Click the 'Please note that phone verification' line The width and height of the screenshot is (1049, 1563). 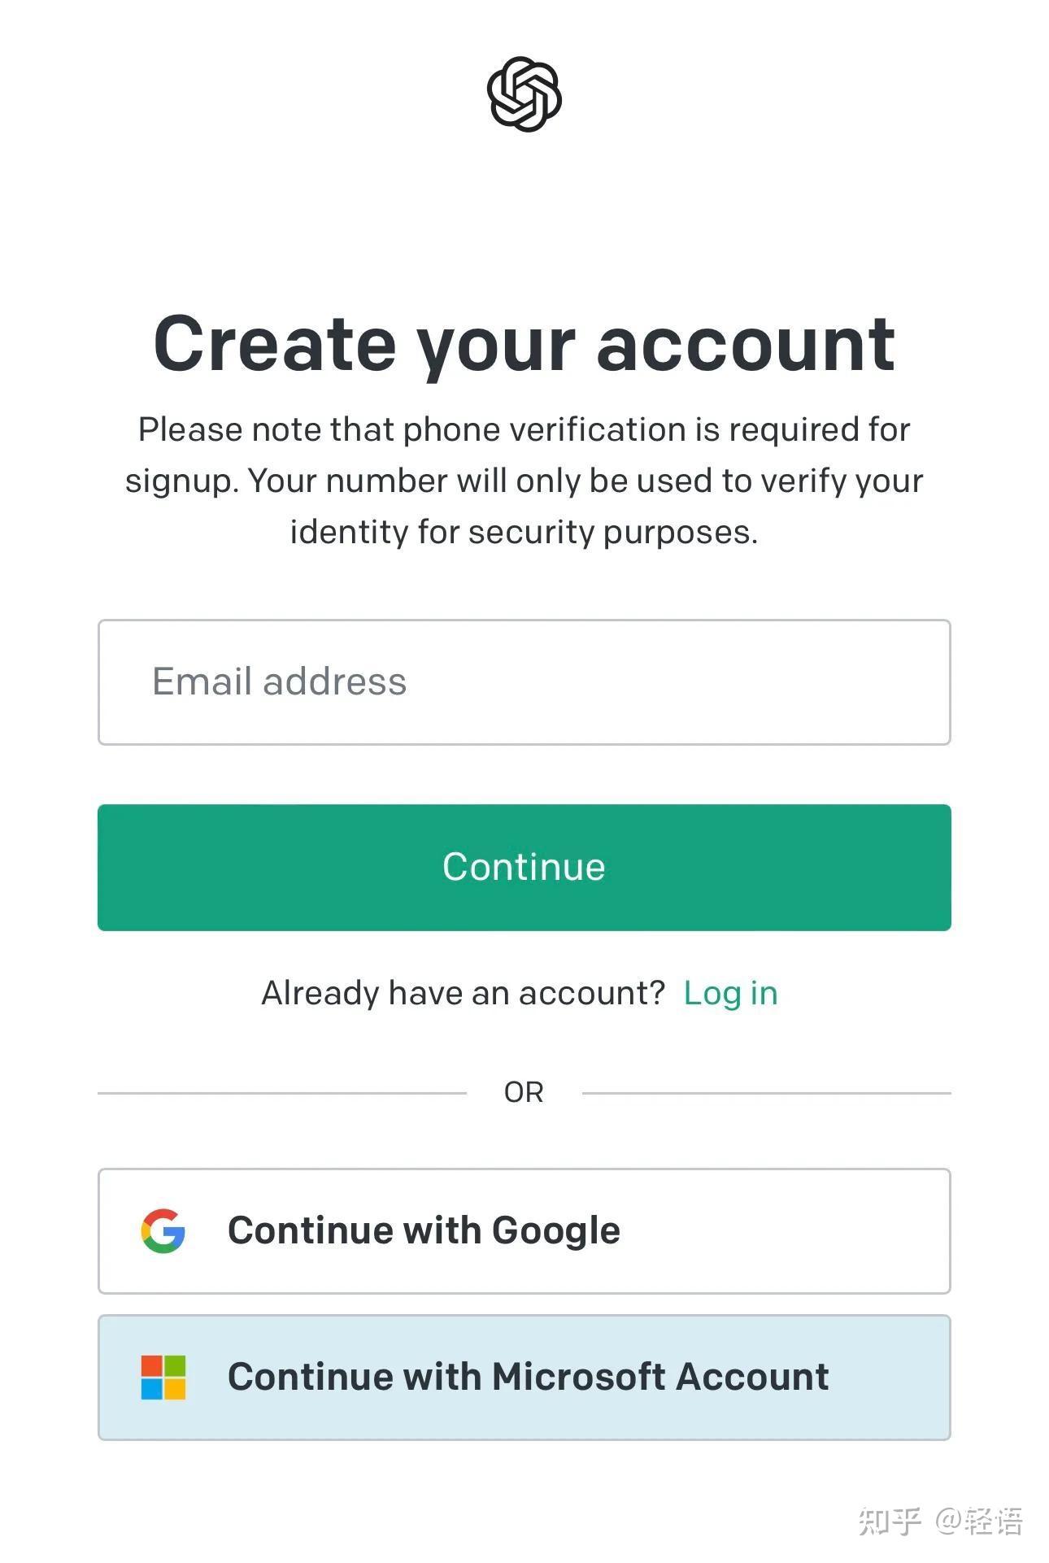[524, 429]
